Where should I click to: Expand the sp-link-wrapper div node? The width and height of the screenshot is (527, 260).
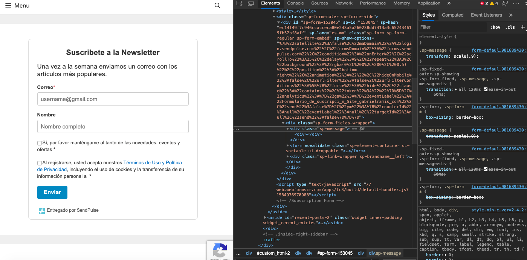(287, 156)
